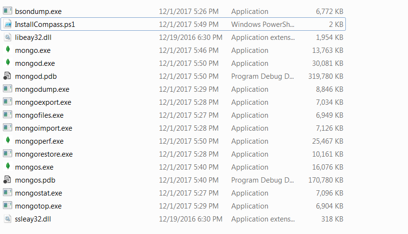408x234 pixels.
Task: Click the mongod.pdb debug file icon
Action: (7, 76)
